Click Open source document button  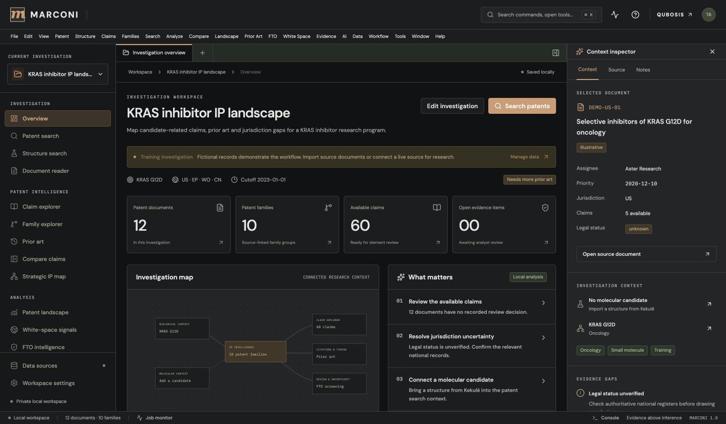coord(646,254)
